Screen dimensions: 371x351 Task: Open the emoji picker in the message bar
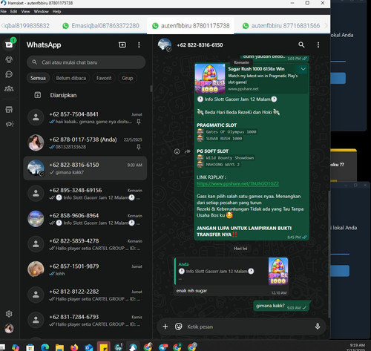point(178,327)
